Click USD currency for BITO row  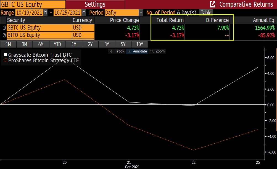(83, 35)
